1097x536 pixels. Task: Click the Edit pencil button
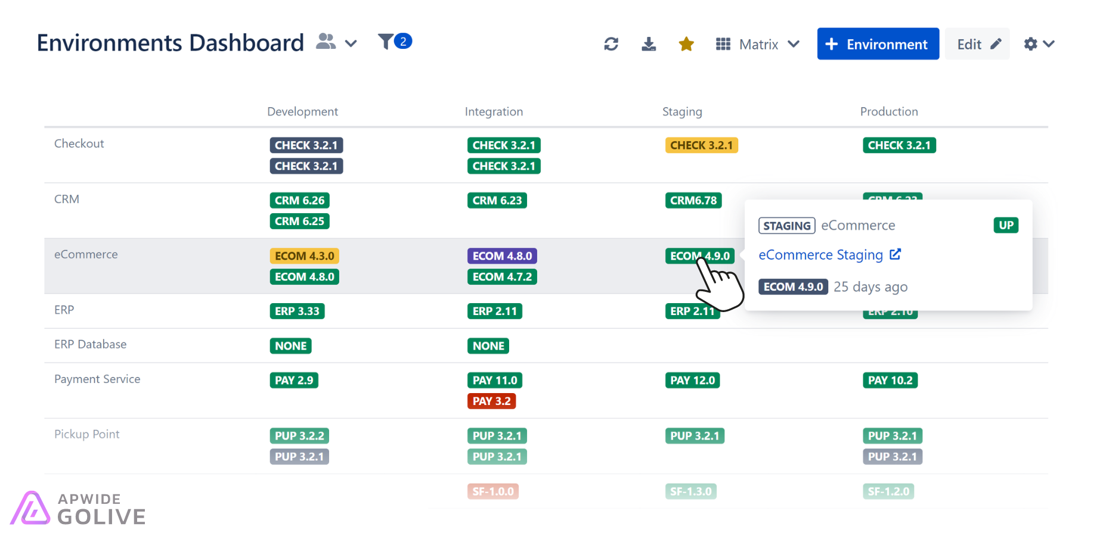pyautogui.click(x=977, y=43)
